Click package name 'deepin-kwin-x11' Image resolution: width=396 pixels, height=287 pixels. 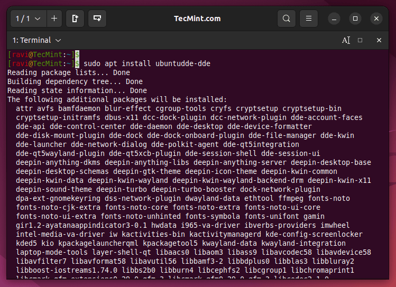(339, 180)
